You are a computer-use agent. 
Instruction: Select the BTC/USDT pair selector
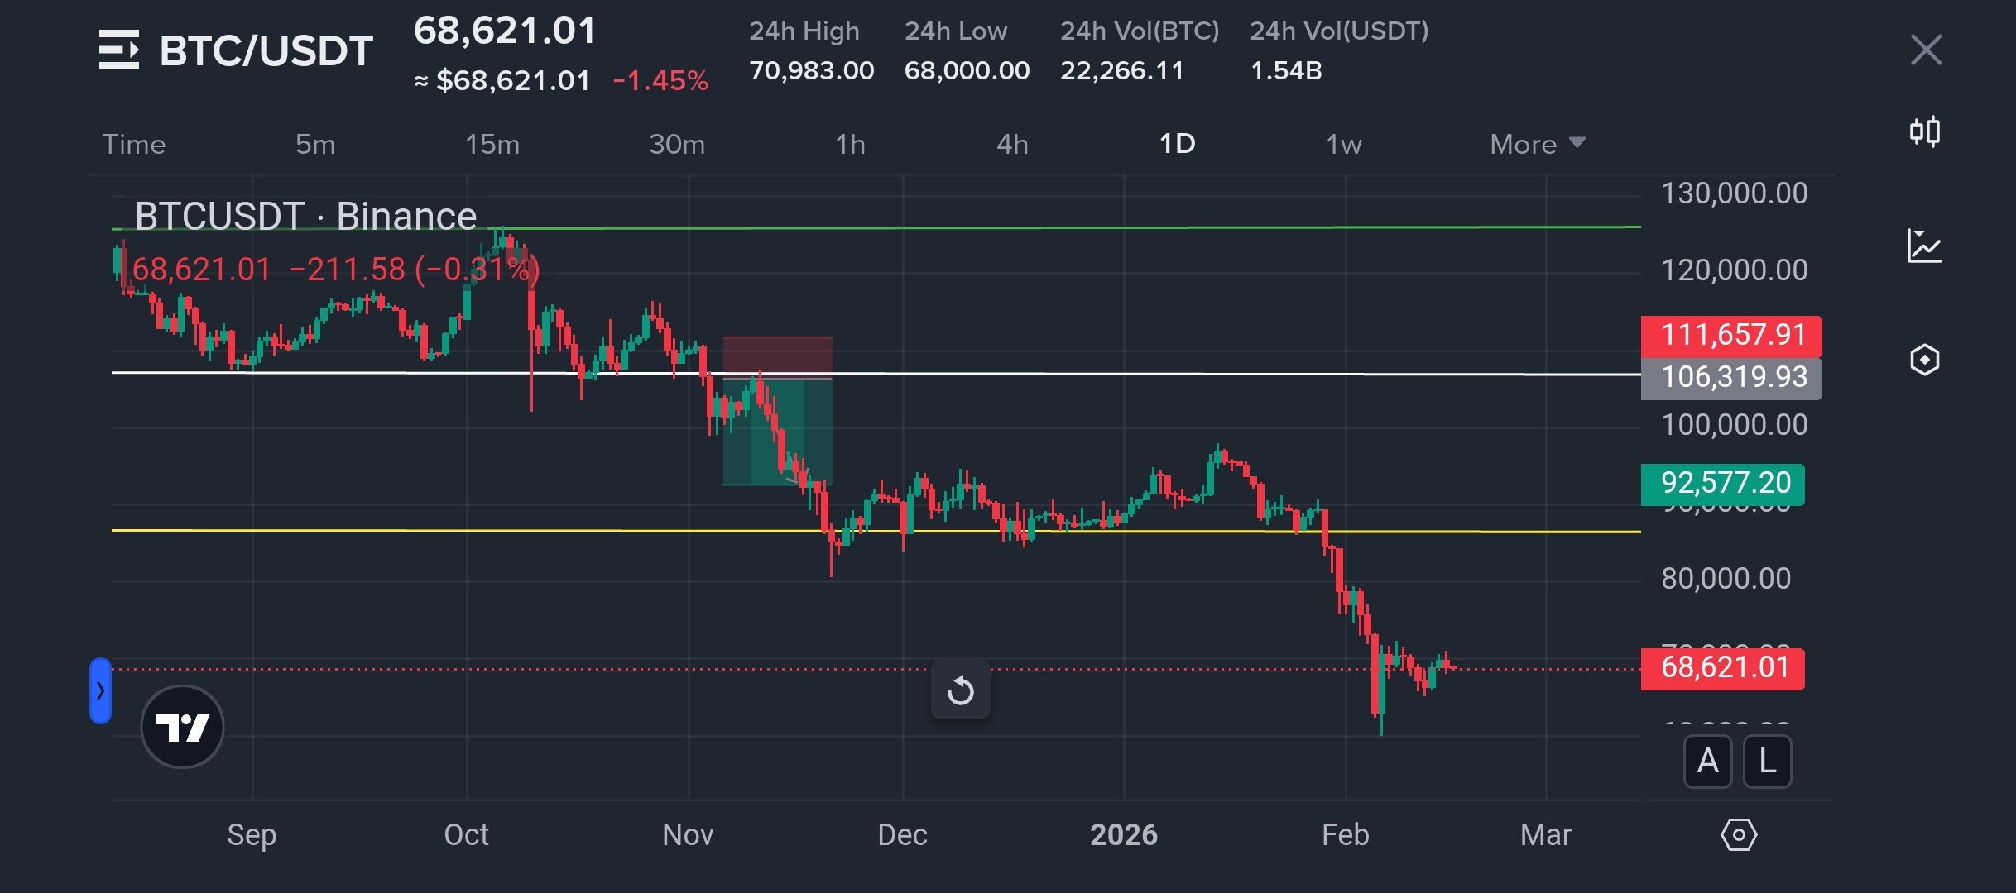tap(266, 50)
